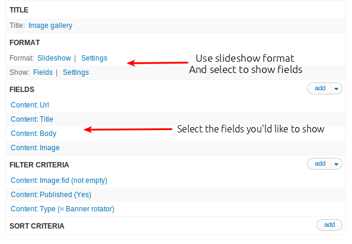Expand the Filter Criteria add dropdown arrow

(x=336, y=164)
